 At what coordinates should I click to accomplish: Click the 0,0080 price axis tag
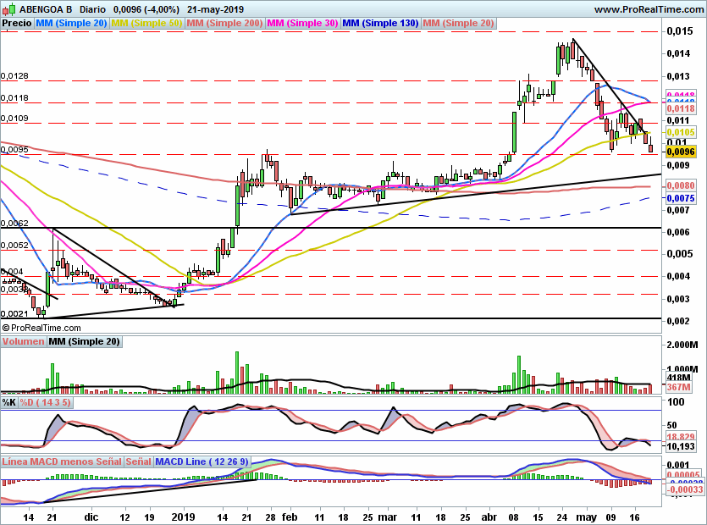(x=681, y=185)
